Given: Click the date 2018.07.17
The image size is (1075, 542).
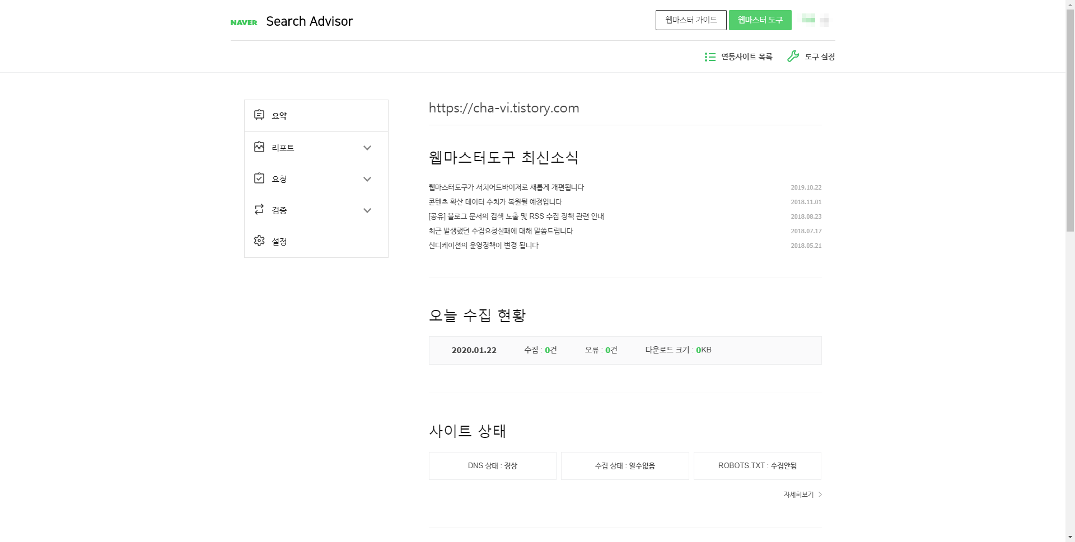Looking at the screenshot, I should (x=806, y=232).
